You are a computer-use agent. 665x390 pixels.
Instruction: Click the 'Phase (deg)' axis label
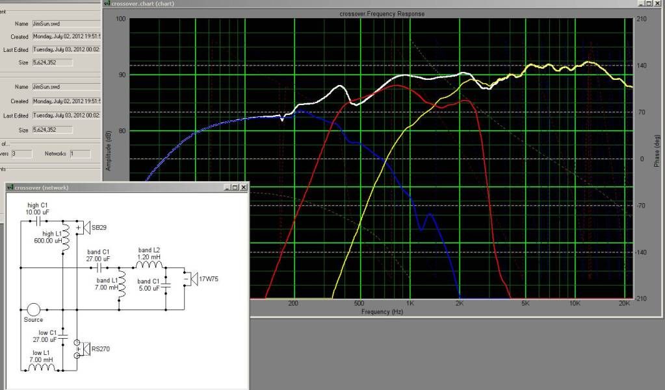(657, 151)
